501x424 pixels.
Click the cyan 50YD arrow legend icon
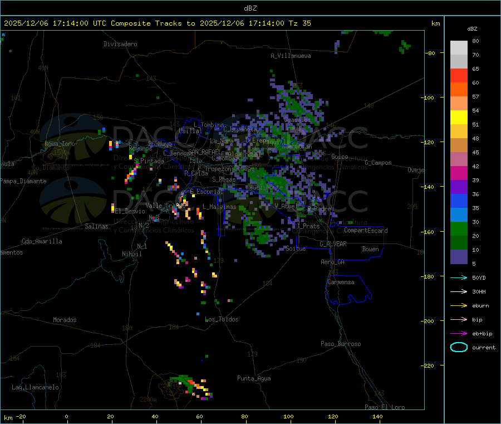click(459, 277)
